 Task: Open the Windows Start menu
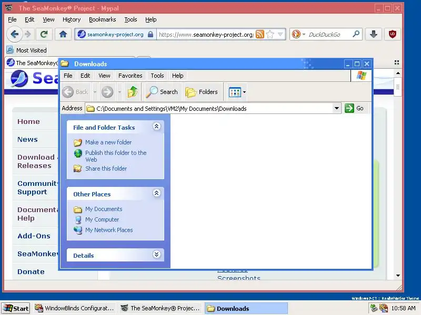click(x=16, y=308)
